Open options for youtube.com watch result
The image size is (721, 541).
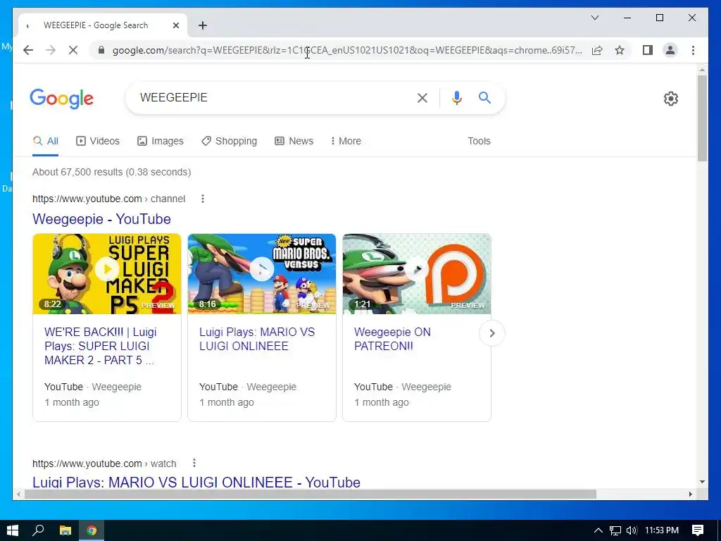pyautogui.click(x=194, y=463)
